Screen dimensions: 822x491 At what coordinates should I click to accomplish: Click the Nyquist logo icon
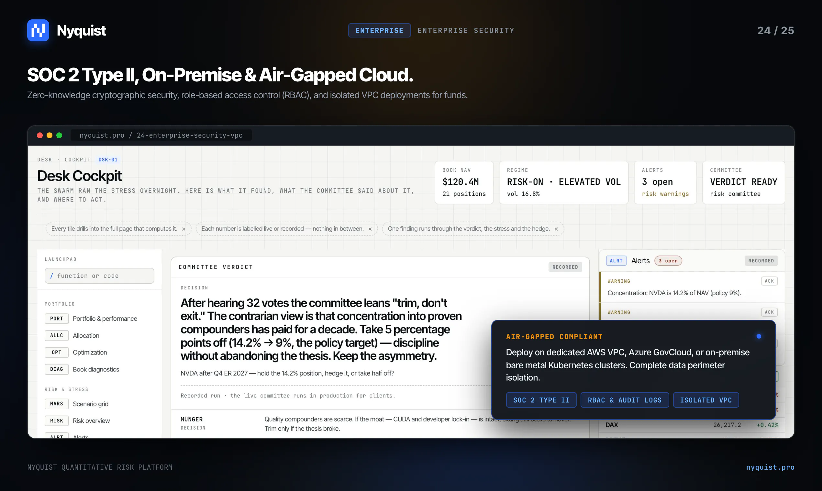38,30
